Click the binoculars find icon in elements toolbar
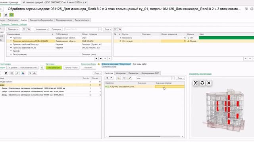254x142 pixels. pyautogui.click(x=35, y=73)
